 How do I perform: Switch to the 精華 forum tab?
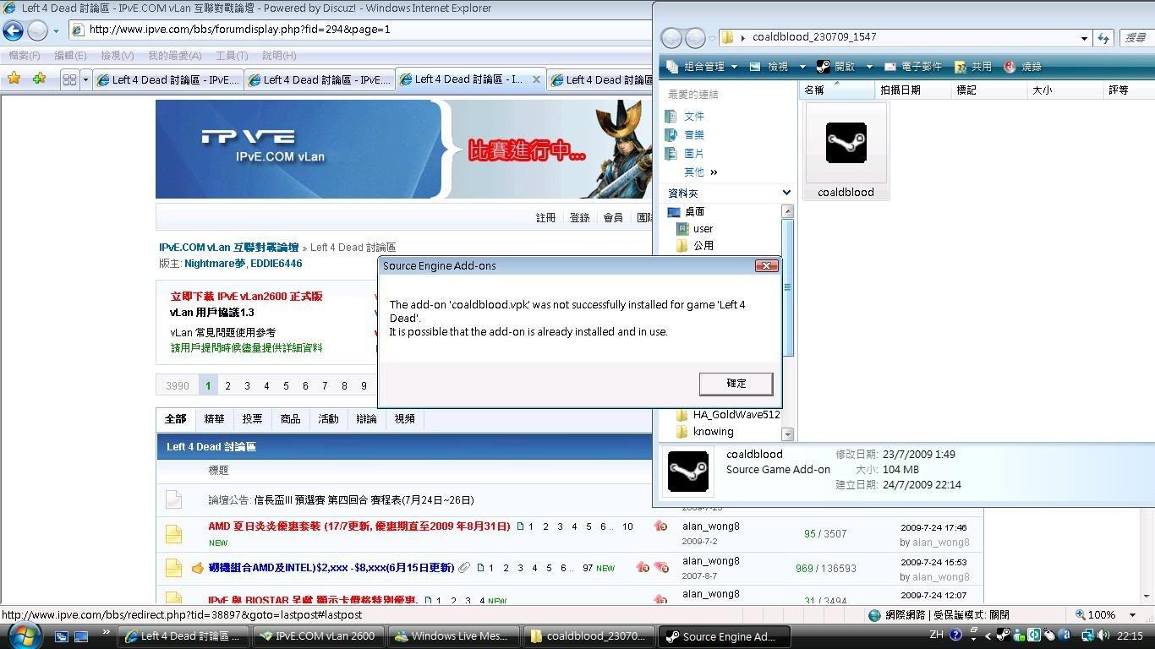(x=214, y=419)
